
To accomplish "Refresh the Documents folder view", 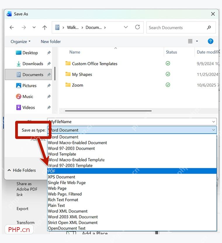I will click(x=137, y=27).
